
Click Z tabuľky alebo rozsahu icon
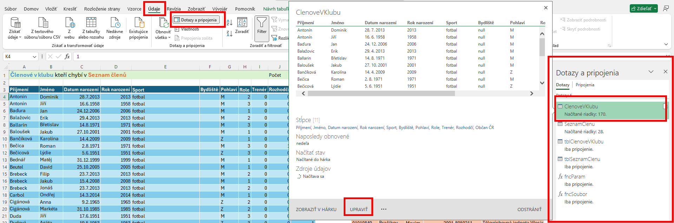(91, 23)
